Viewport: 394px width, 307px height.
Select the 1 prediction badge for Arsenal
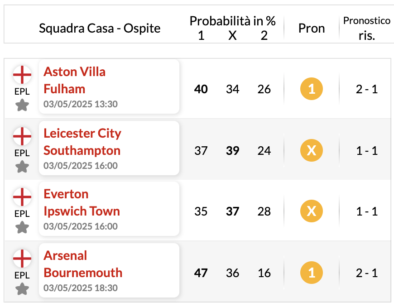pos(312,273)
